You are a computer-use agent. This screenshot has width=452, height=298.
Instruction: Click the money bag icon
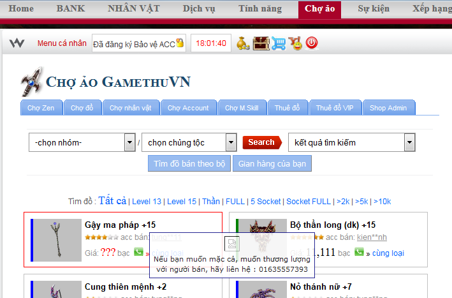[x=243, y=43]
